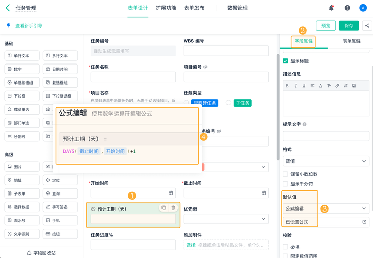This screenshot has width=373, height=258.
Task: Add the 文字识别 widget
Action: (22, 234)
